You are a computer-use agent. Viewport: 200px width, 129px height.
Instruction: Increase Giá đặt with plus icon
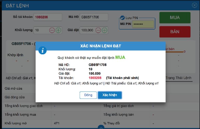[x=105, y=30]
